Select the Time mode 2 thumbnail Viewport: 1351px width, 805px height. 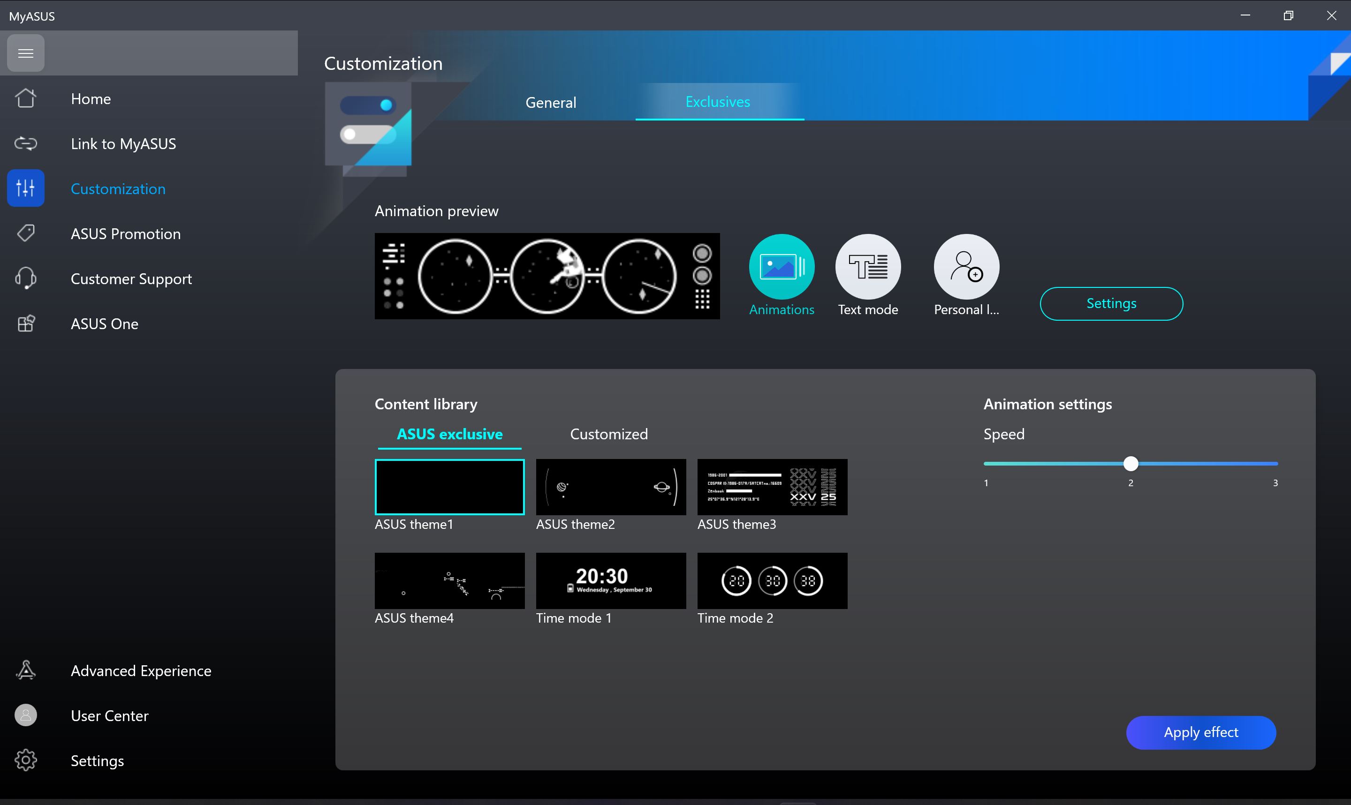click(772, 580)
